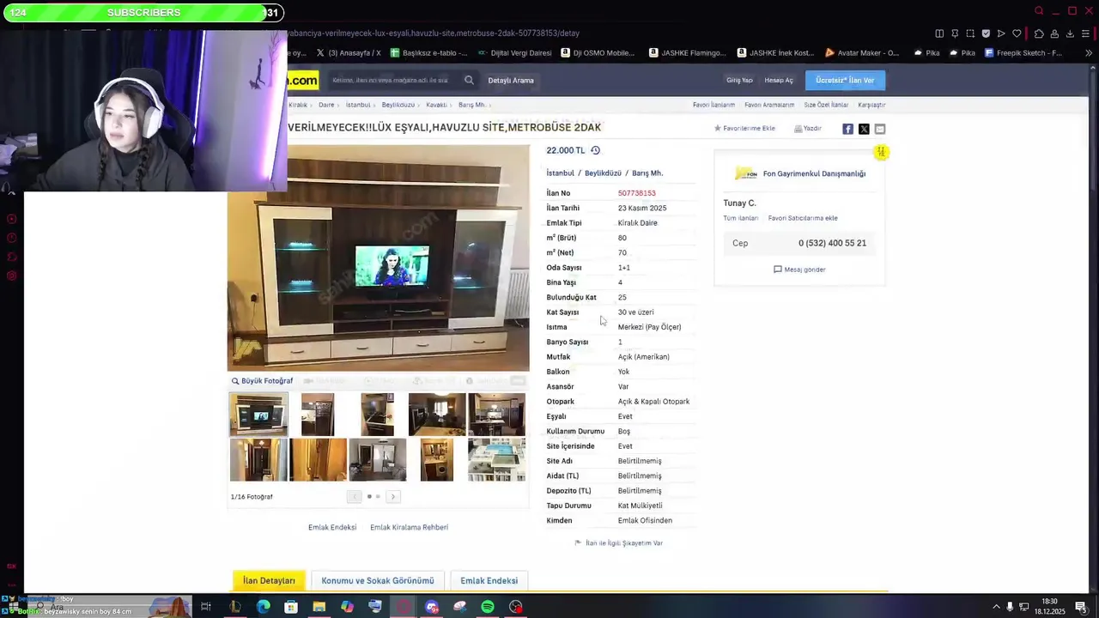Go to next thumbnail page arrow
The height and width of the screenshot is (618, 1099).
[393, 497]
